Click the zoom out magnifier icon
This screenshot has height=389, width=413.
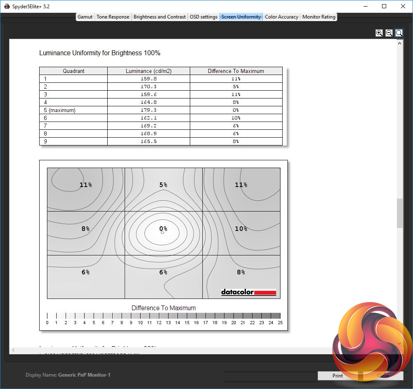(389, 33)
